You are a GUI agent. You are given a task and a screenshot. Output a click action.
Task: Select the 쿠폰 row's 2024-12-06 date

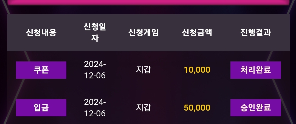[x=95, y=70]
